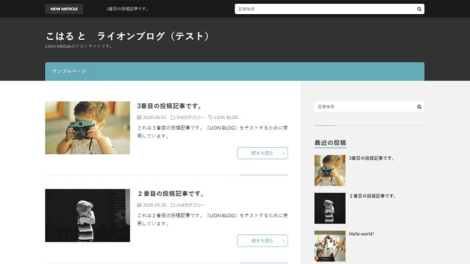Image resolution: width=470 pixels, height=264 pixels.
Task: Click the 3rdカテゴリー folder category link
Action: click(x=190, y=118)
